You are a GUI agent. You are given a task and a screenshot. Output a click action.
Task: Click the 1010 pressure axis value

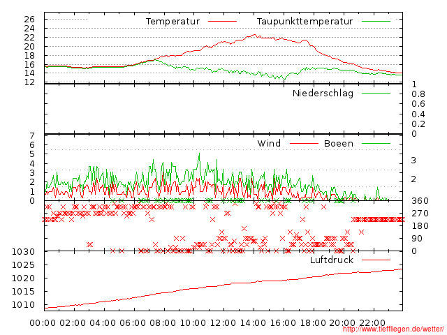[23, 305]
